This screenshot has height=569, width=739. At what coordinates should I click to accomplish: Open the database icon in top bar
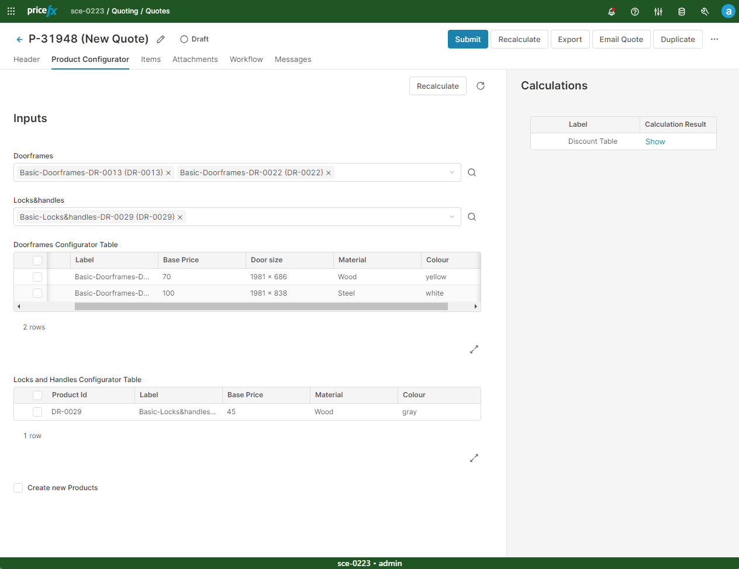coord(682,11)
